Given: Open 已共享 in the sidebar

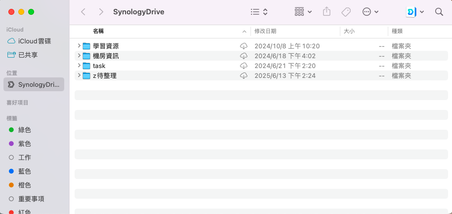Looking at the screenshot, I should (28, 55).
